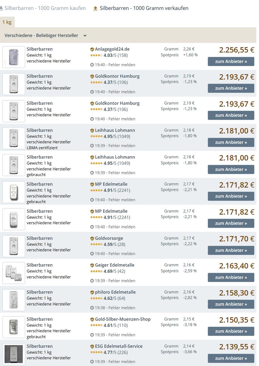
Task: Click the silver bar thumbnail for ESG Edelmetall-Service
Action: click(14, 354)
